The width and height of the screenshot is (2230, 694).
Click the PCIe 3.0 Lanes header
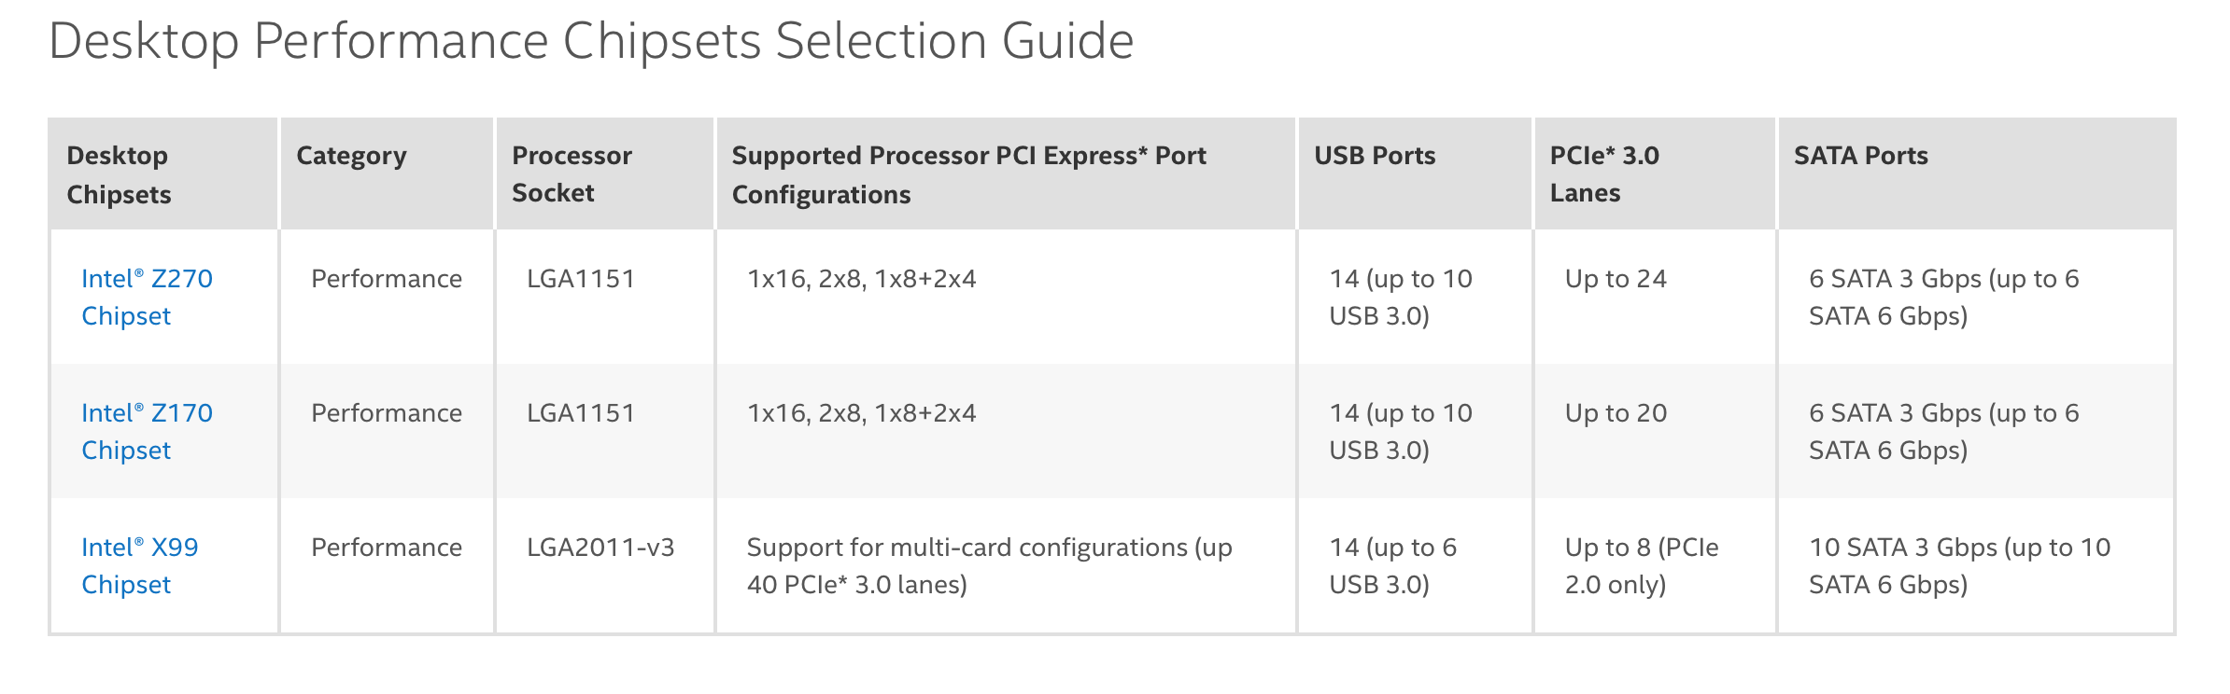(1604, 174)
